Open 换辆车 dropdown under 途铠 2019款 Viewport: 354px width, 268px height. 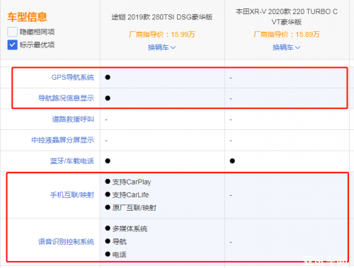[161, 47]
